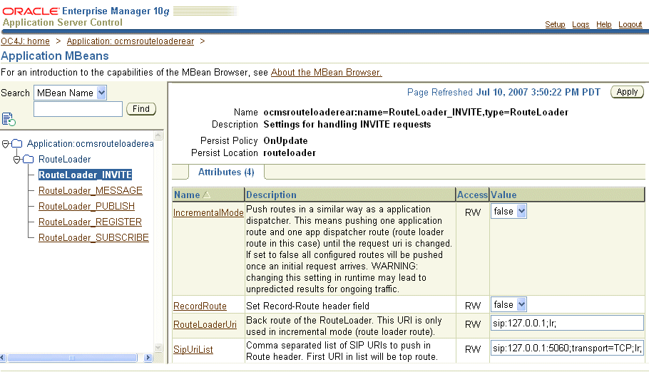
Task: Click the tree scroll left arrow
Action: [x=3, y=358]
